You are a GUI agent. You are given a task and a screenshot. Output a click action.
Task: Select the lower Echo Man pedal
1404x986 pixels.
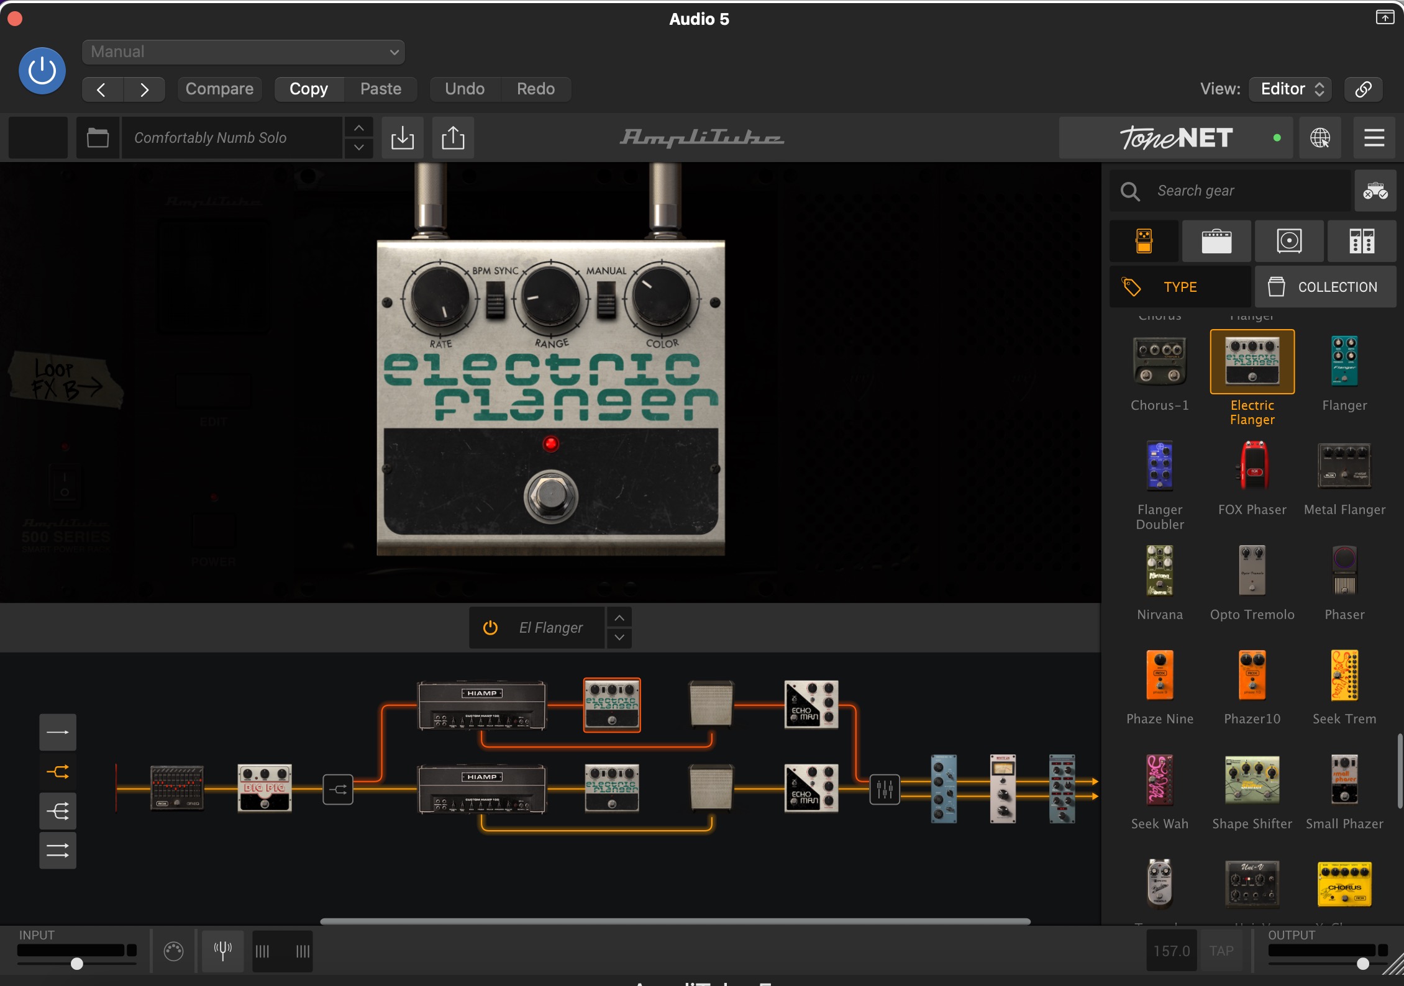[811, 789]
